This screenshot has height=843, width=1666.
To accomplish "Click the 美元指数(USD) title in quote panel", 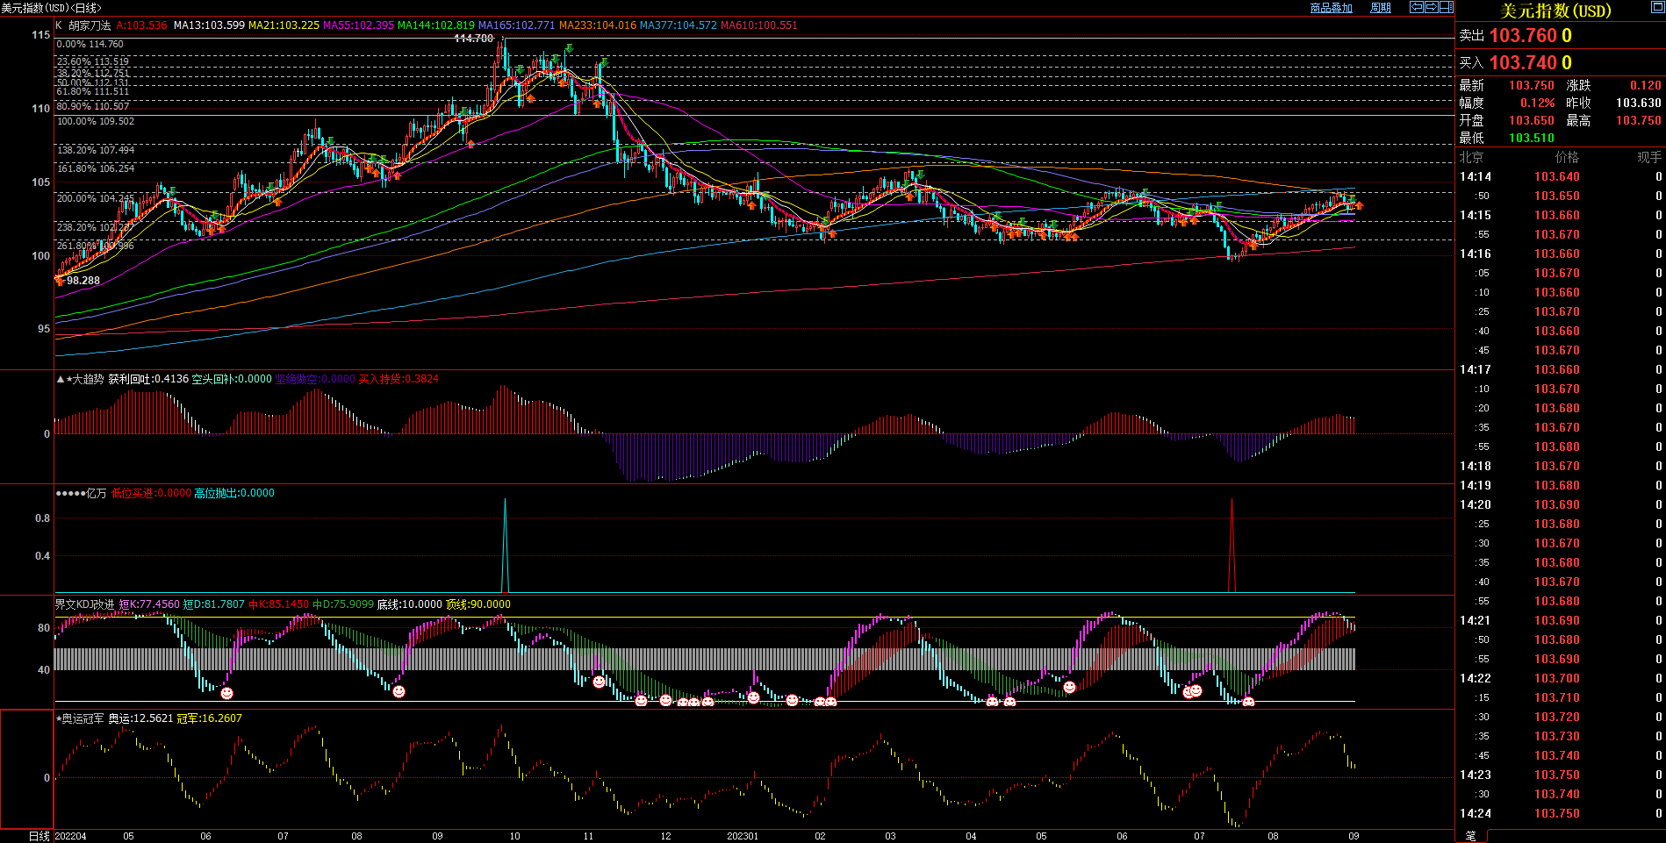I will pyautogui.click(x=1556, y=11).
